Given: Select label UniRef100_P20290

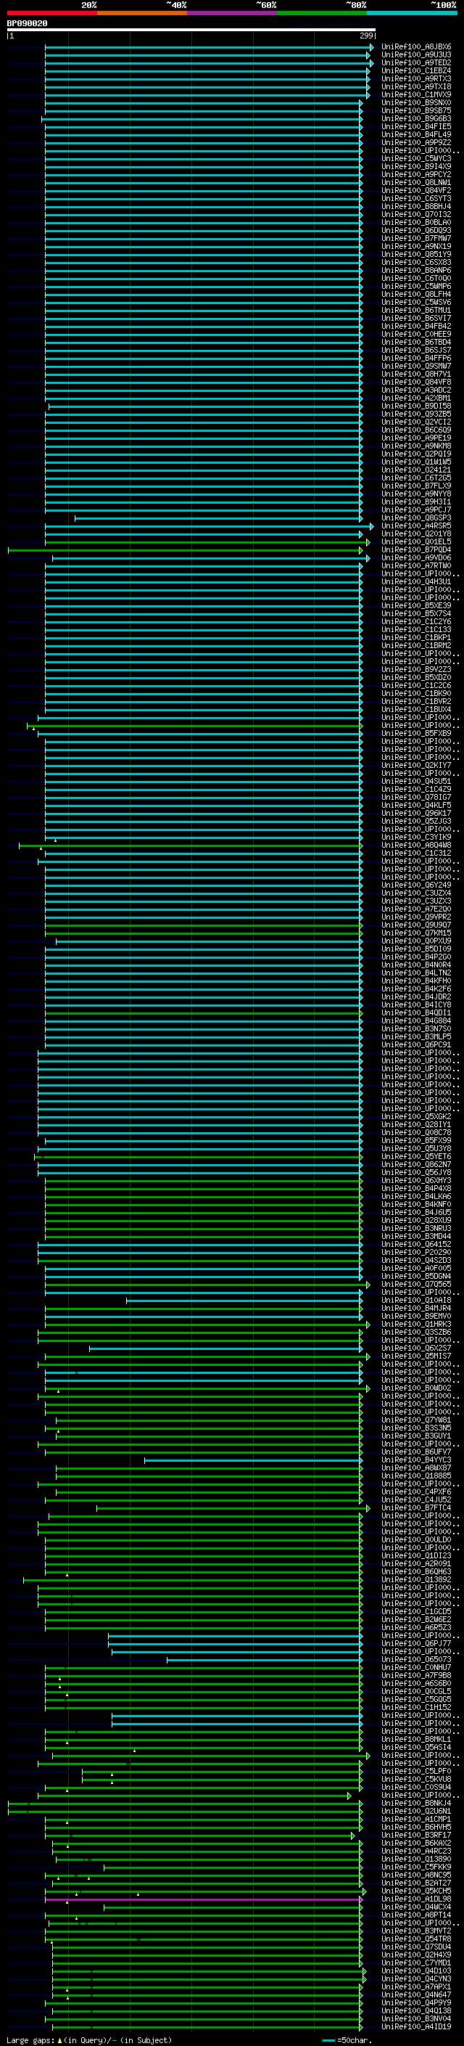Looking at the screenshot, I should 416,1253.
